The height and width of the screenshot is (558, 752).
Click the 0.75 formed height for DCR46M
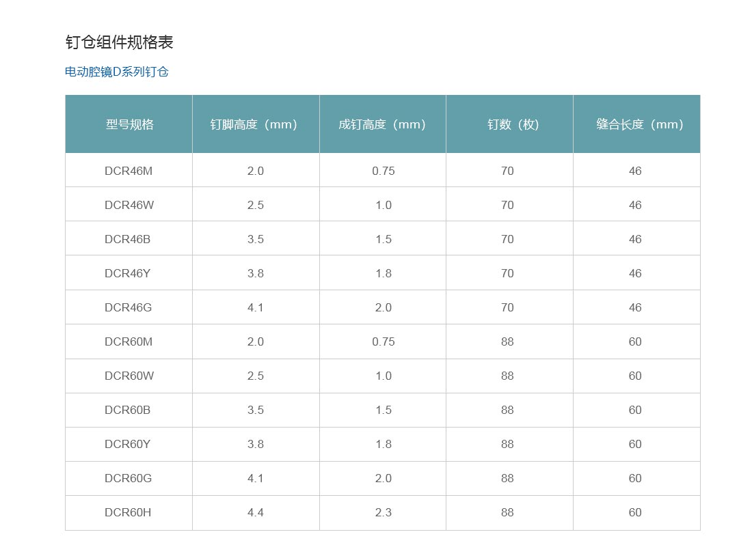click(x=384, y=171)
